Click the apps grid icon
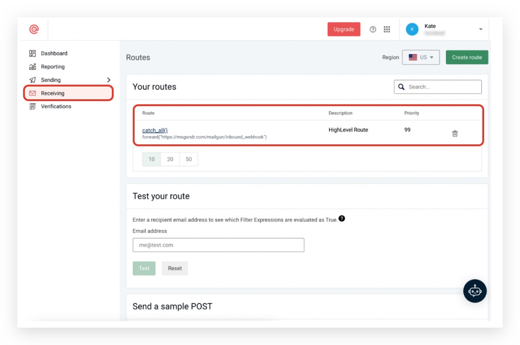520x345 pixels. pos(387,29)
